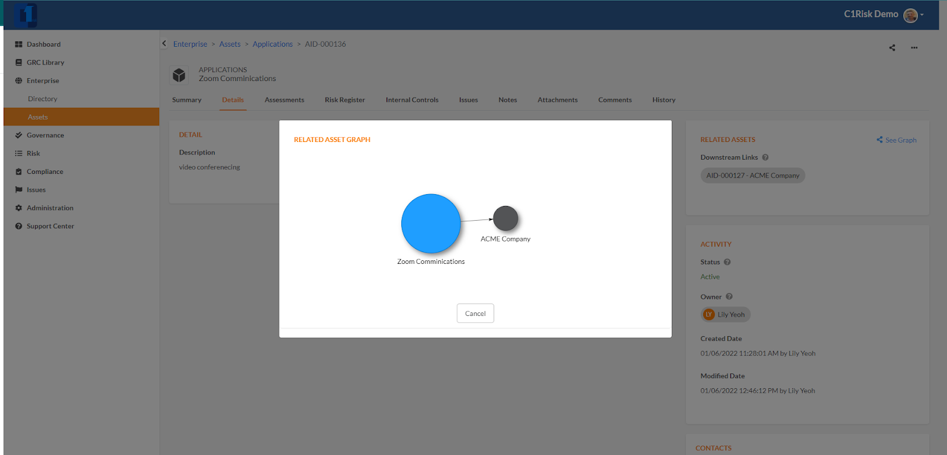Screen dimensions: 947x455
Task: Open Issues flag icon in sidebar
Action: (x=19, y=190)
